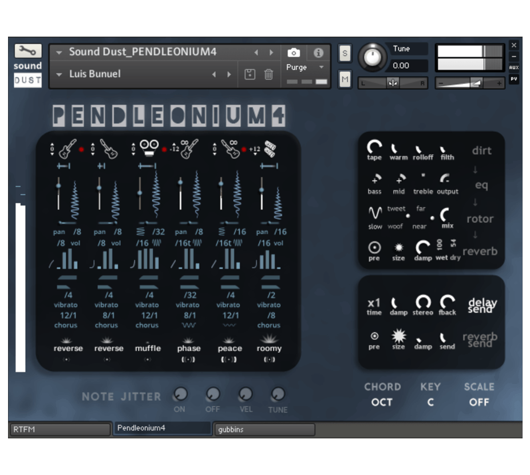
Task: Click the stereo width icon below roomy
Action: pyautogui.click(x=270, y=359)
